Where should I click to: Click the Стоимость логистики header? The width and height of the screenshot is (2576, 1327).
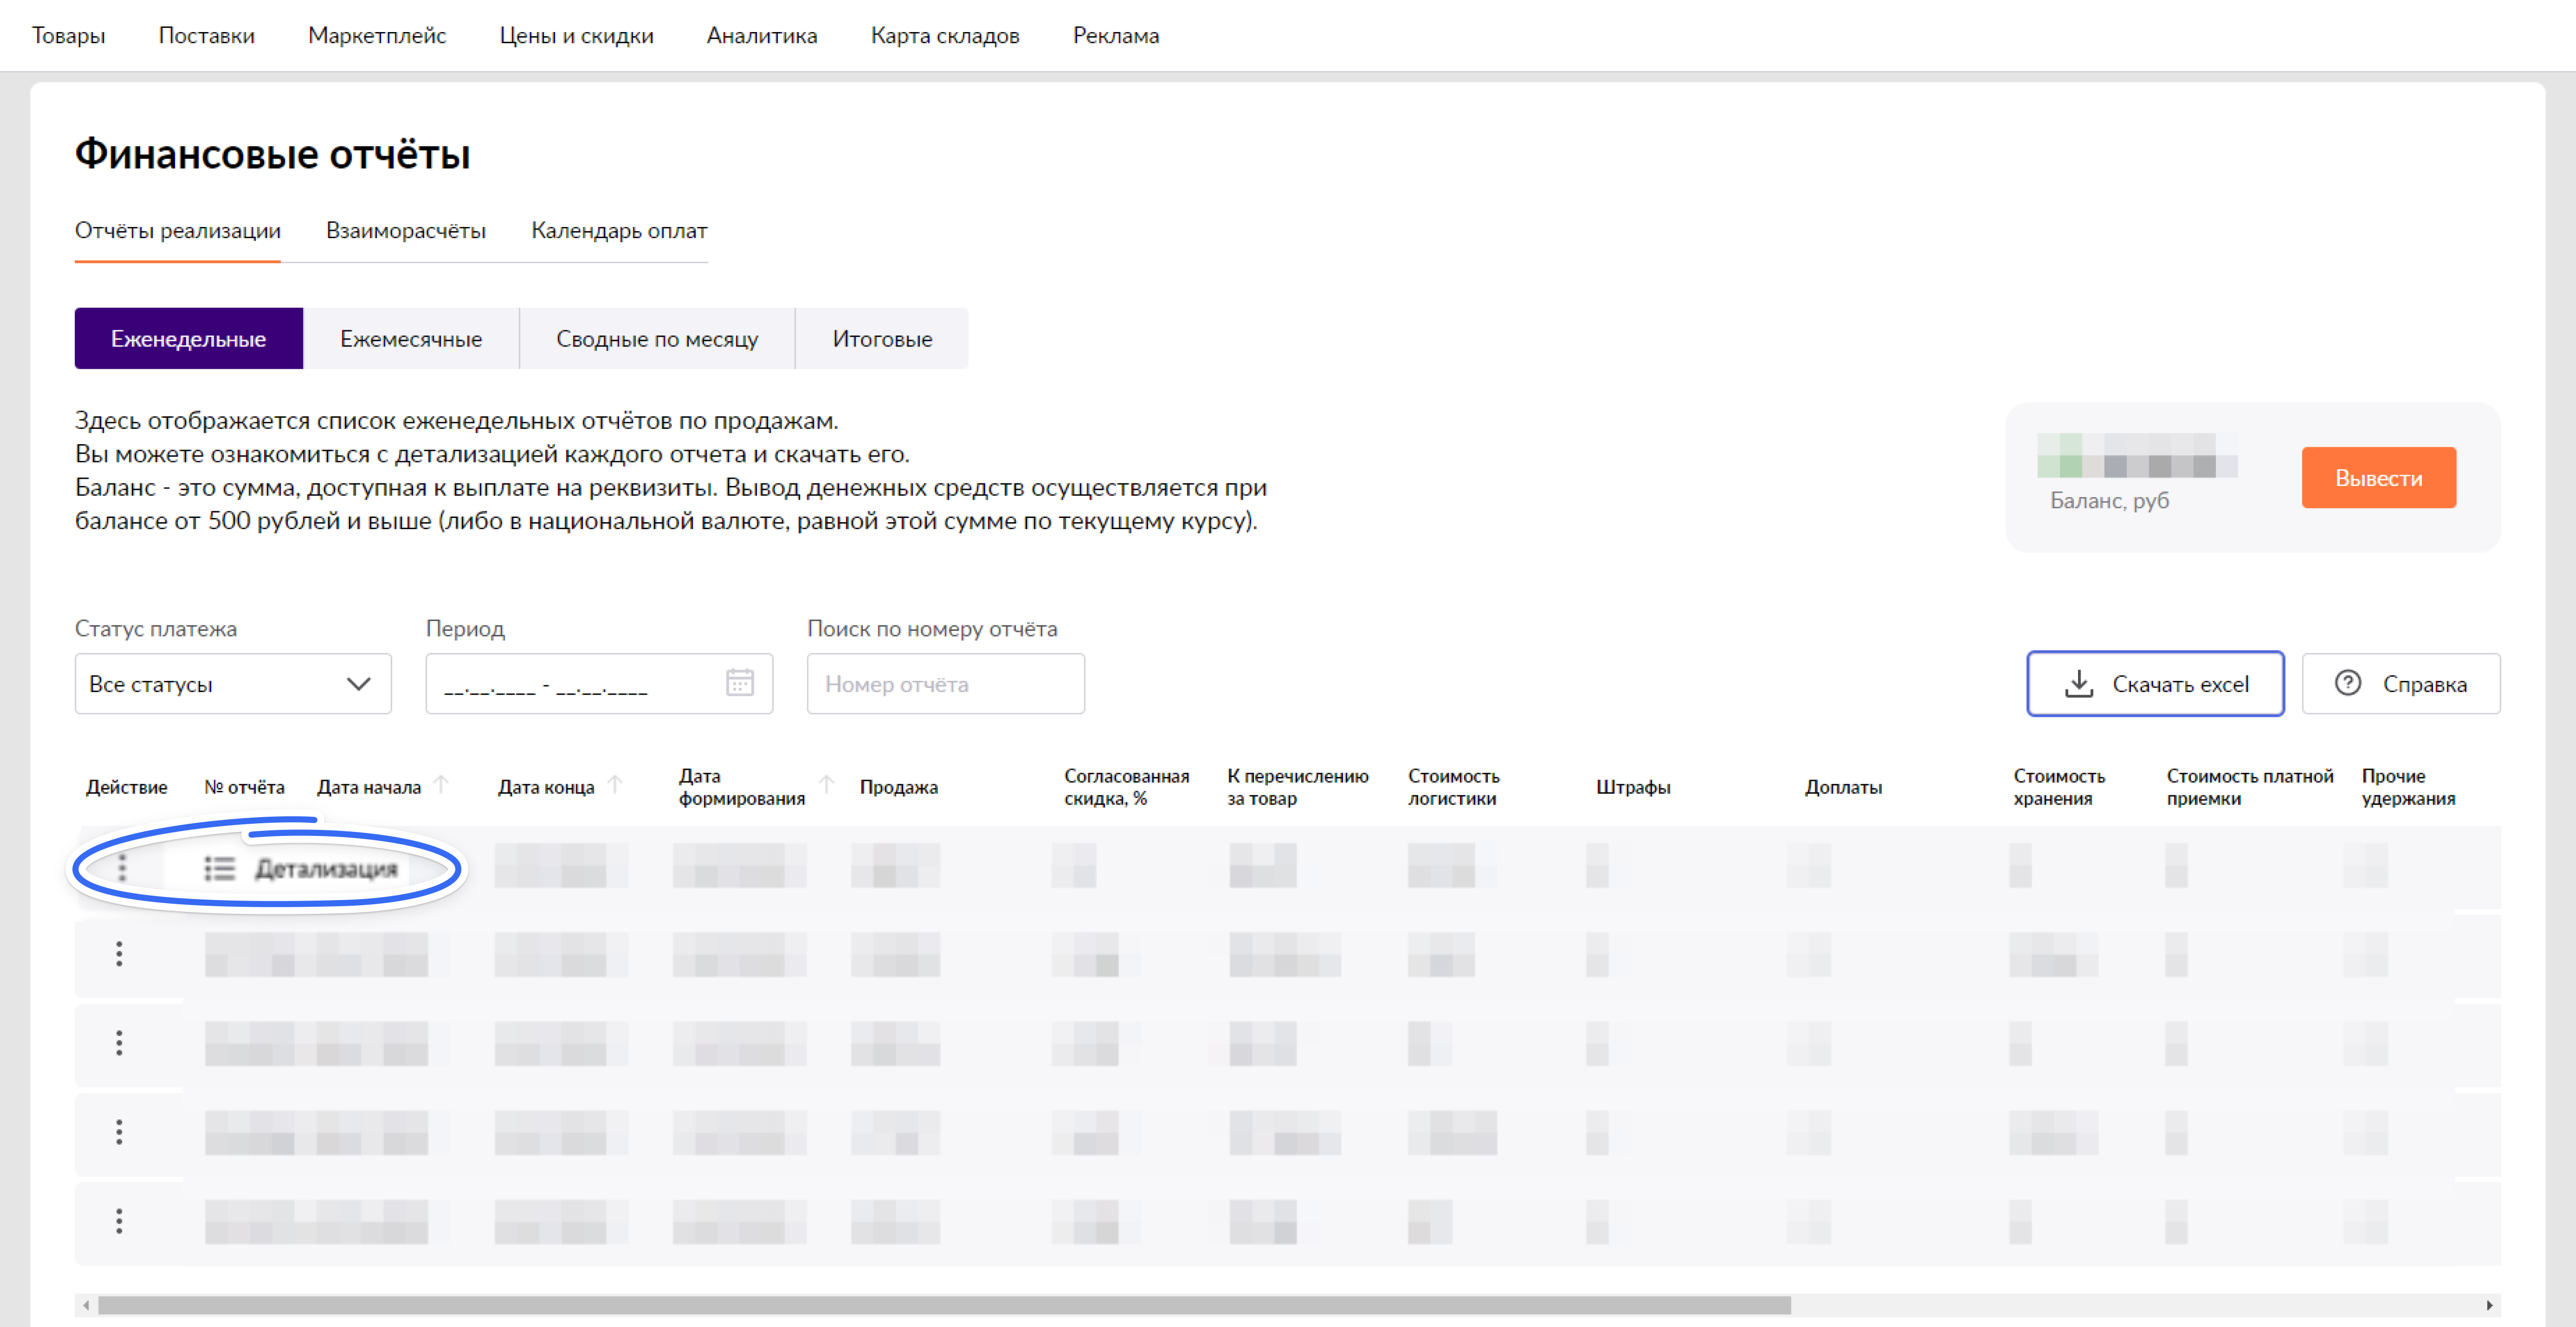coord(1454,787)
